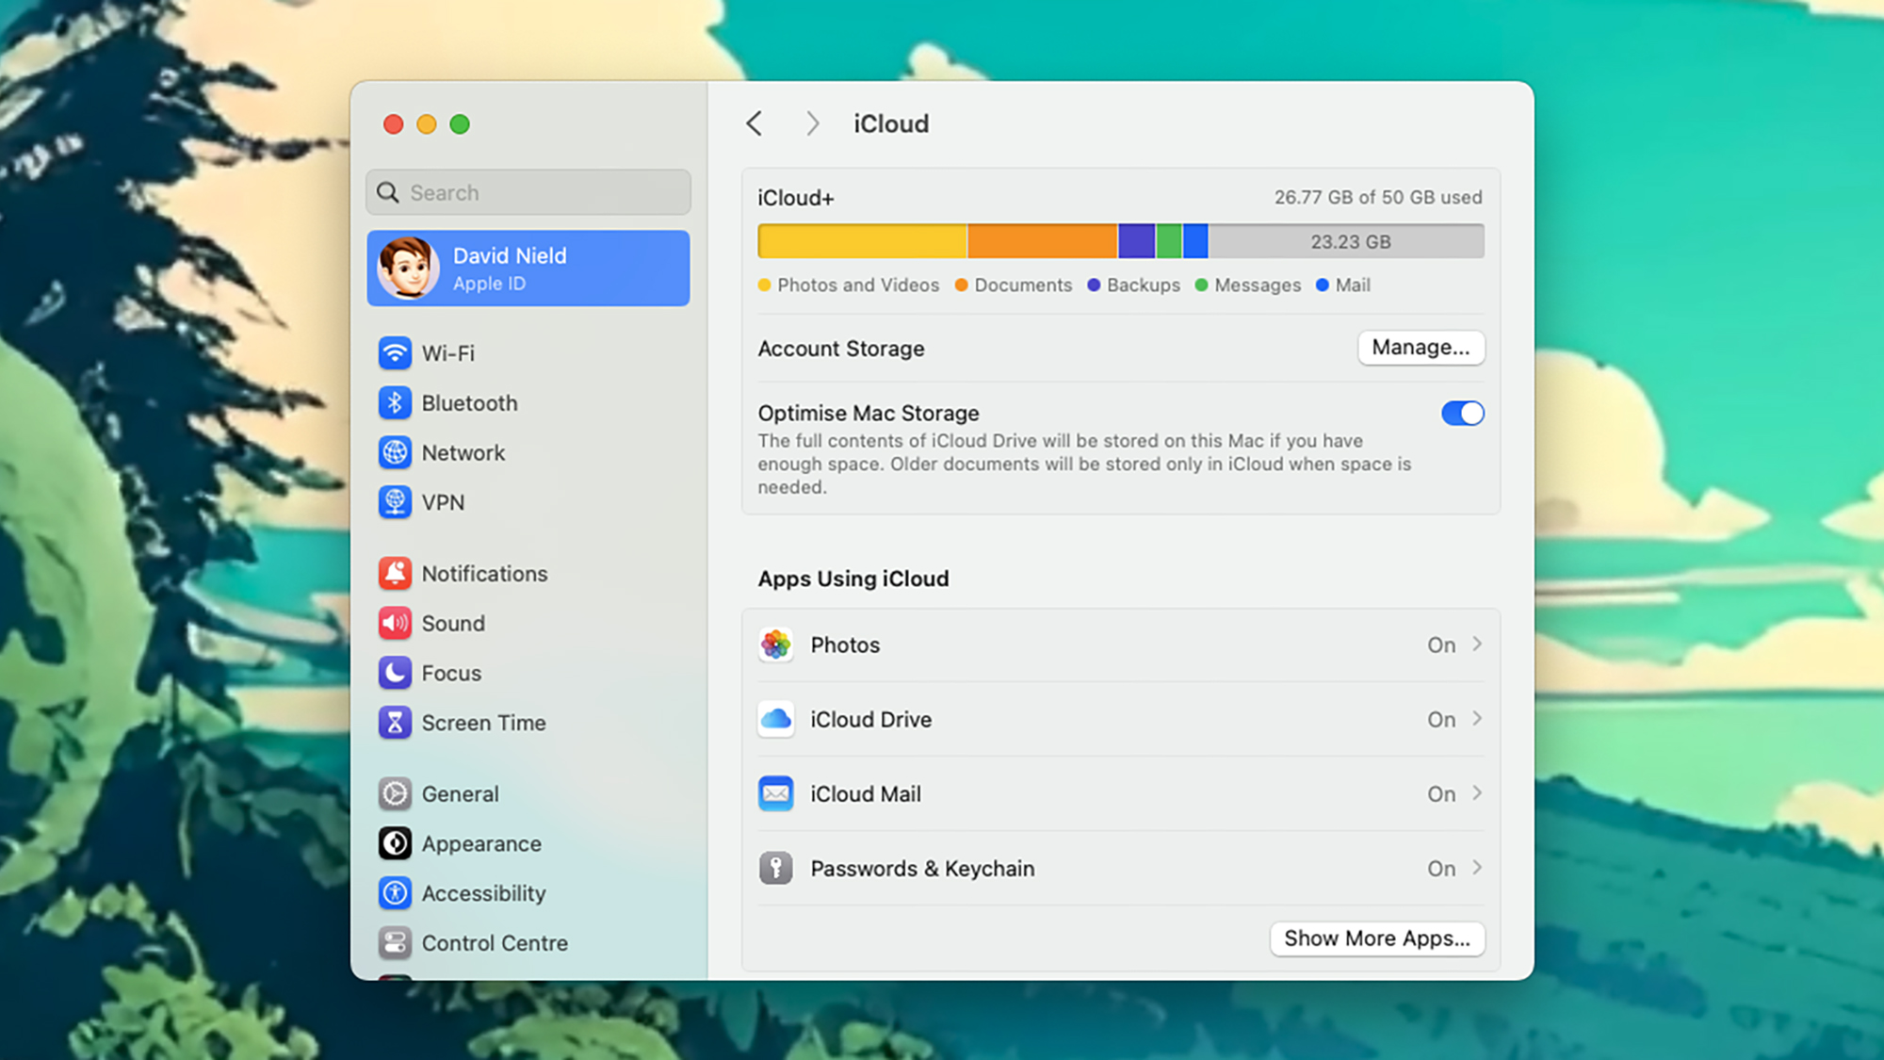Click the Screen Time icon in sidebar
This screenshot has width=1884, height=1060.
395,722
